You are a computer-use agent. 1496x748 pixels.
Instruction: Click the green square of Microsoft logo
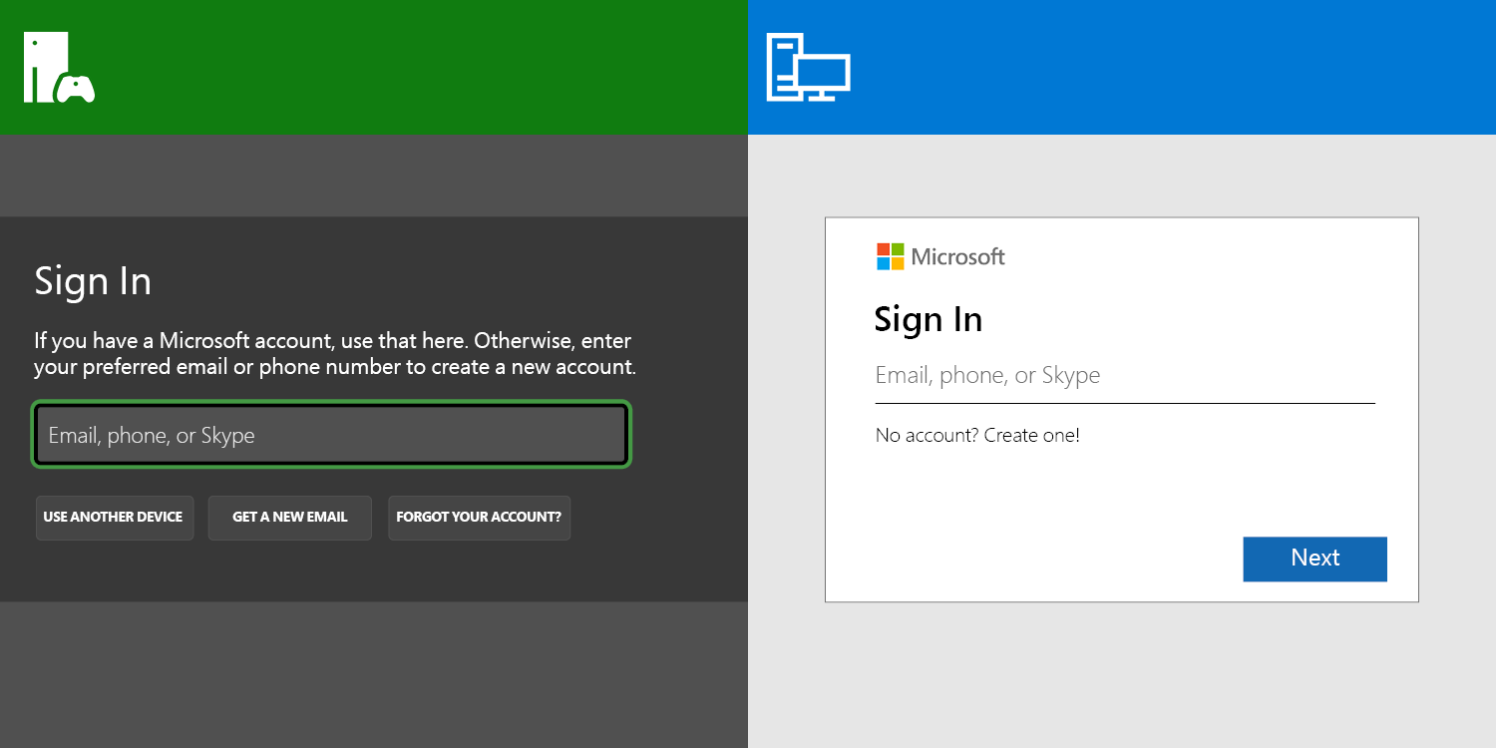[x=898, y=249]
